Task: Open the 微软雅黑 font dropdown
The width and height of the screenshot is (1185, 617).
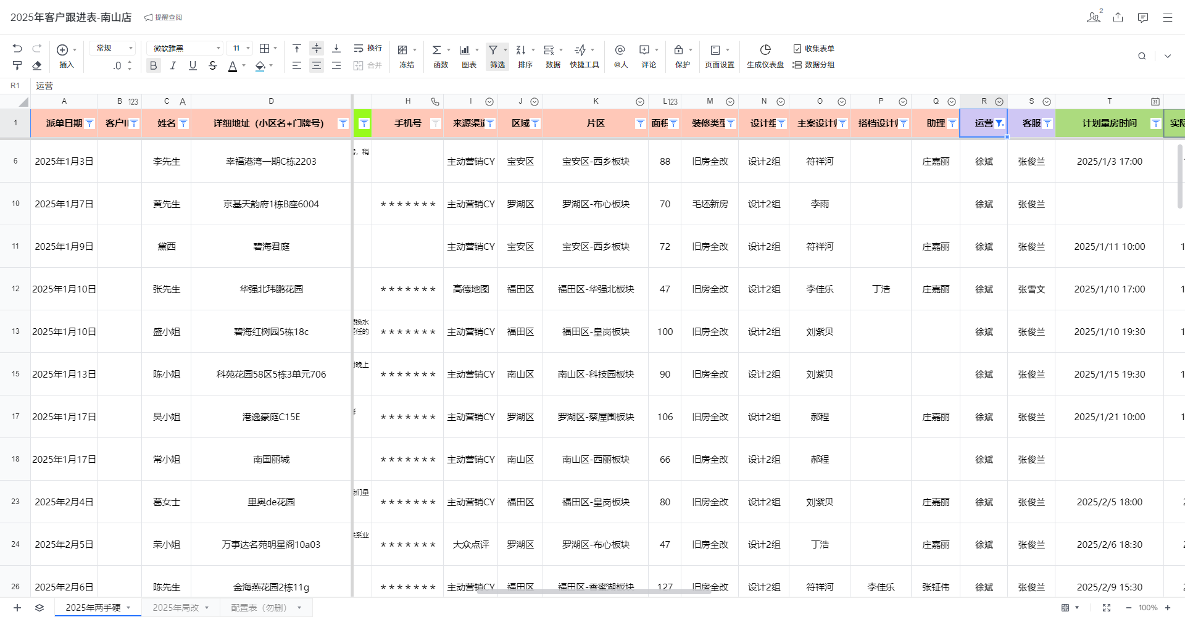Action: [x=186, y=48]
